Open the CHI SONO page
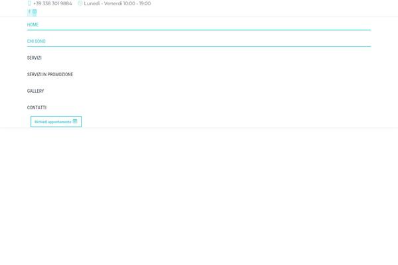Image resolution: width=398 pixels, height=265 pixels. [36, 41]
